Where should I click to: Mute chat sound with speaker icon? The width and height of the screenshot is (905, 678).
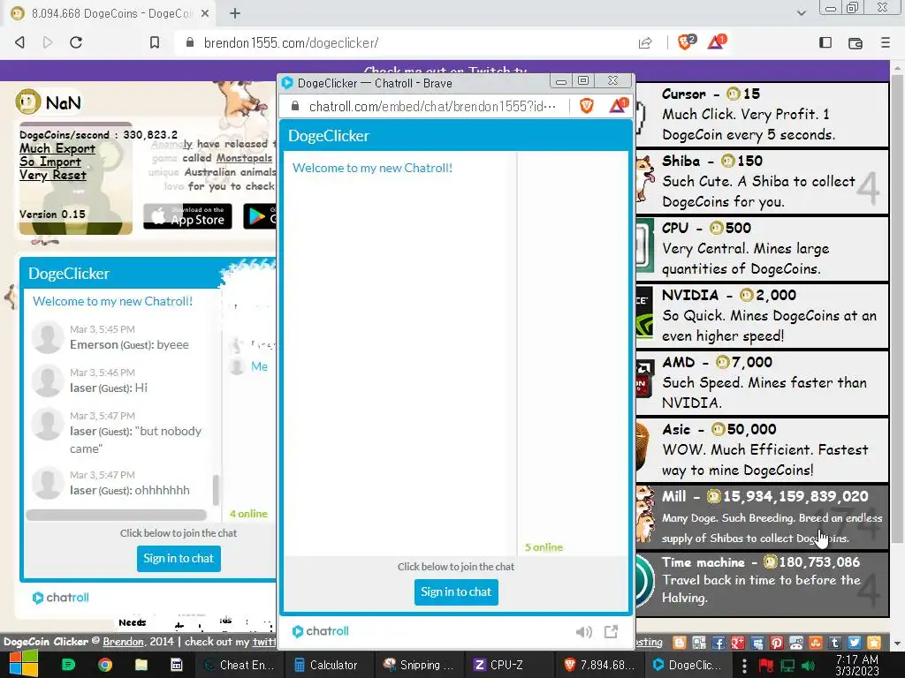pyautogui.click(x=583, y=632)
